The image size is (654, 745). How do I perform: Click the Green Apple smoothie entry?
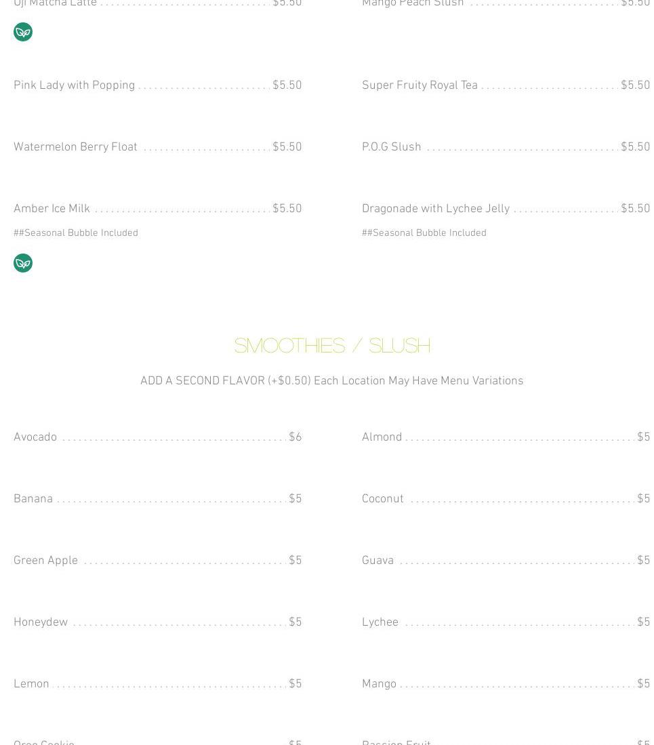pos(46,561)
